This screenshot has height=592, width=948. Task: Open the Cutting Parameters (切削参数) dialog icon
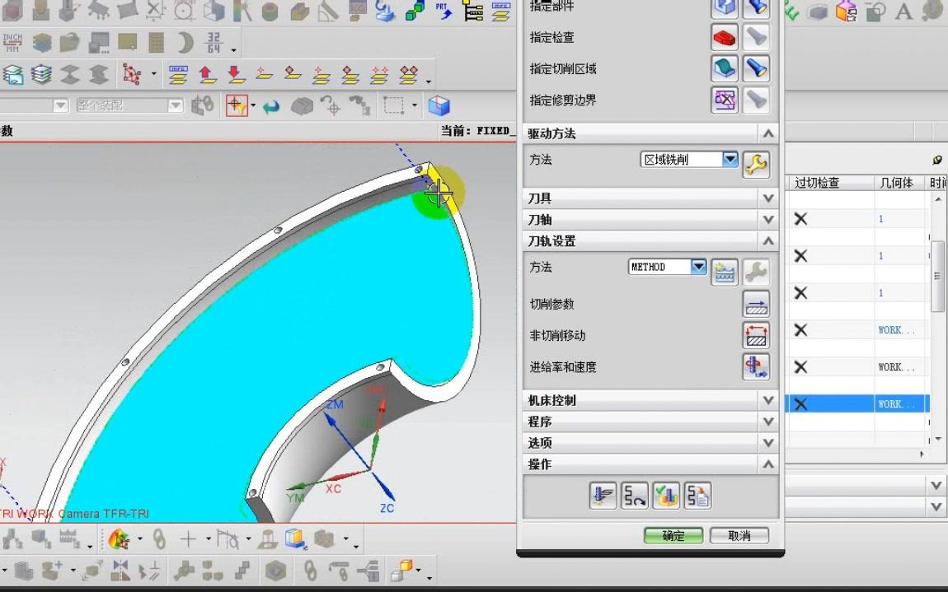756,304
